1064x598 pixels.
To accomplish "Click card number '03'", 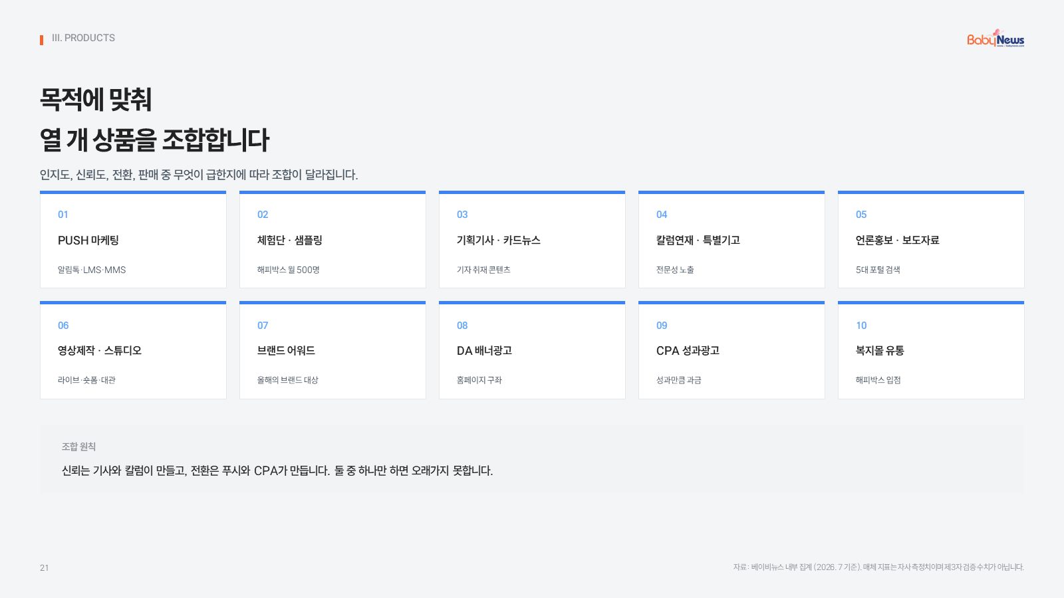I will pos(462,215).
